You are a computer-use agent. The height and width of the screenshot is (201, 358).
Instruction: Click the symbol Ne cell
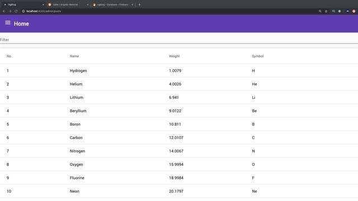(x=255, y=192)
